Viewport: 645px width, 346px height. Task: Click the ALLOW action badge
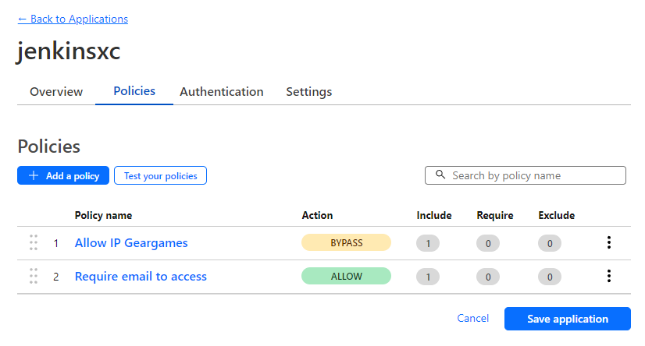(346, 276)
